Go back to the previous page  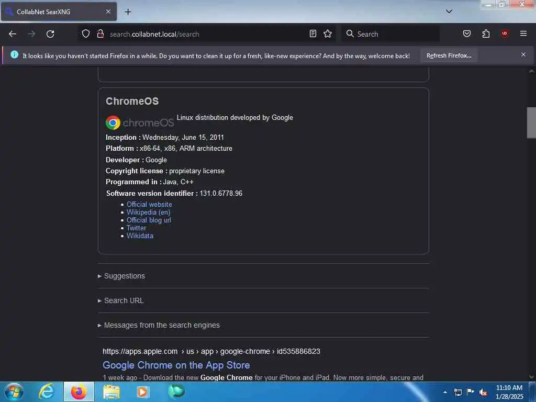[x=13, y=34]
